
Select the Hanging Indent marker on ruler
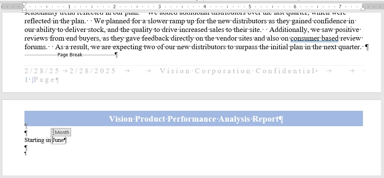pos(24,8)
